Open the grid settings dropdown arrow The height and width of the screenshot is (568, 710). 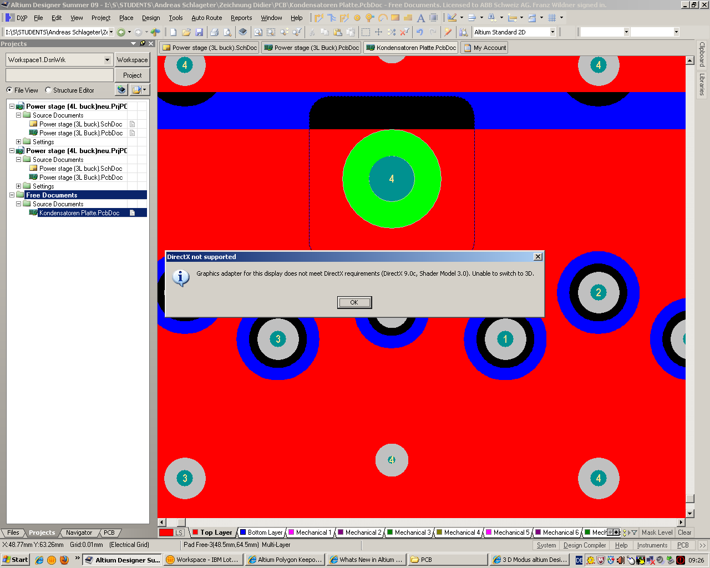coord(561,18)
